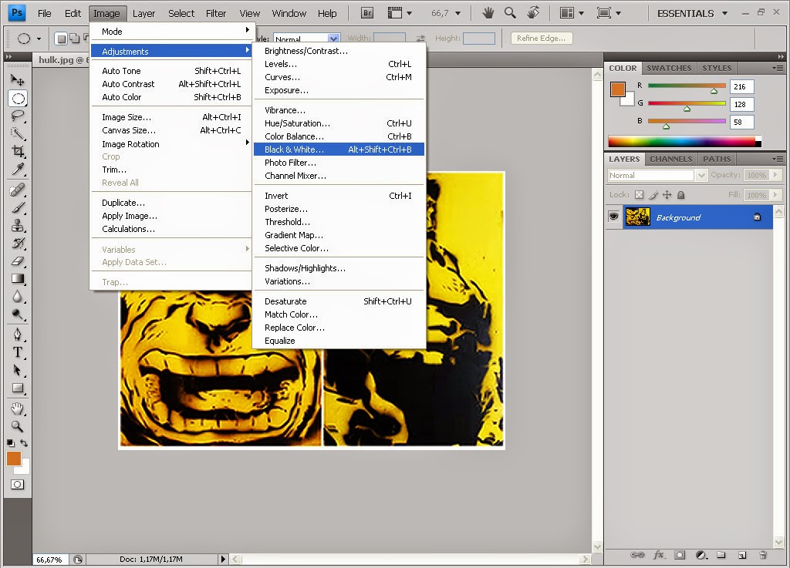Select the Eraser tool
The image size is (790, 568).
18,260
